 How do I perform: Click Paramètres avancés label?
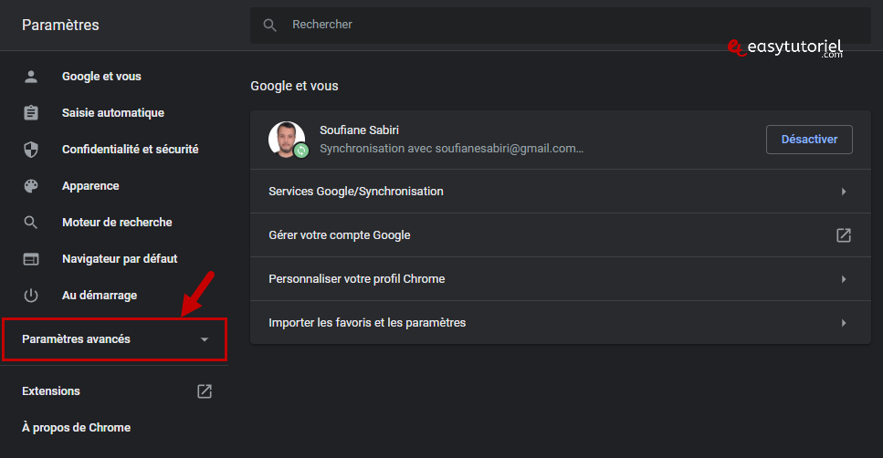click(x=76, y=339)
